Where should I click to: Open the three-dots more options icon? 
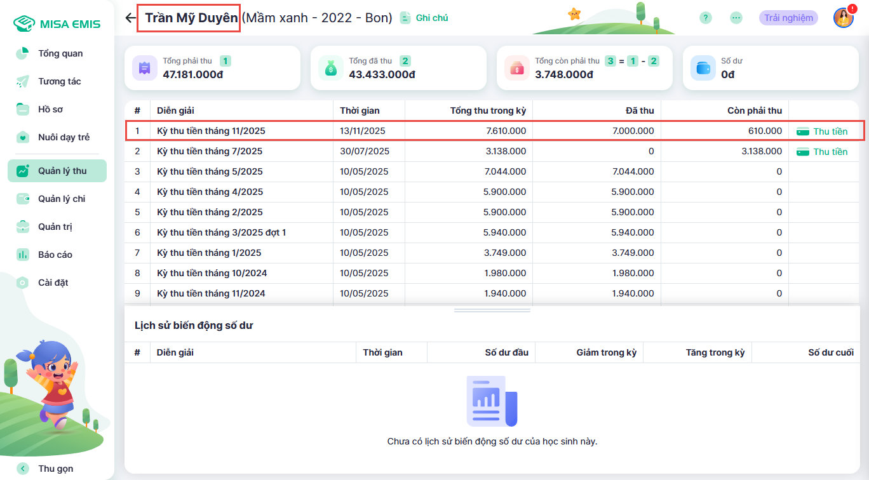click(x=736, y=18)
